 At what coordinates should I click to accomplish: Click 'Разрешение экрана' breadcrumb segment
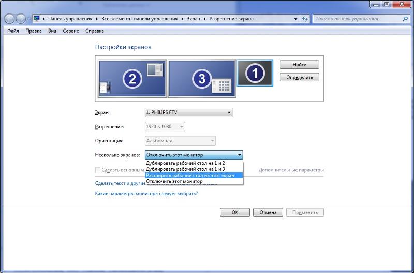tap(231, 19)
